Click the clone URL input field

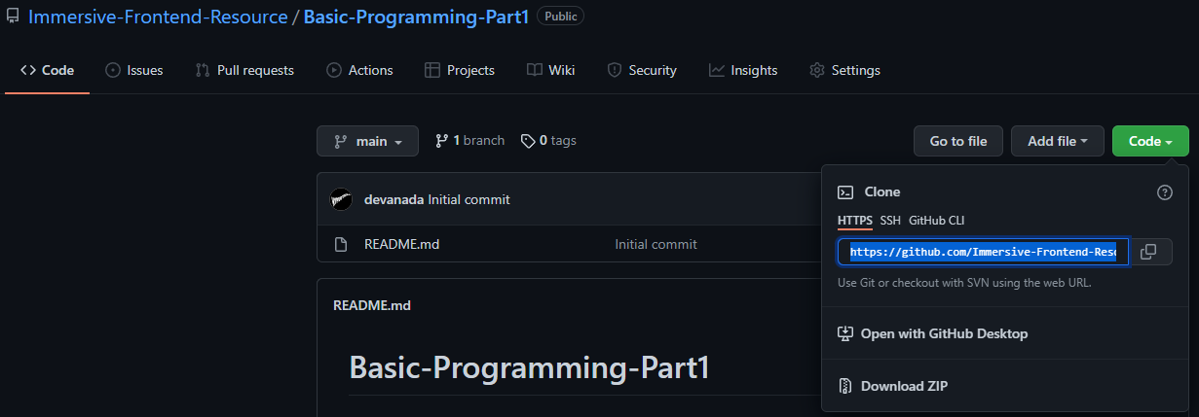983,252
